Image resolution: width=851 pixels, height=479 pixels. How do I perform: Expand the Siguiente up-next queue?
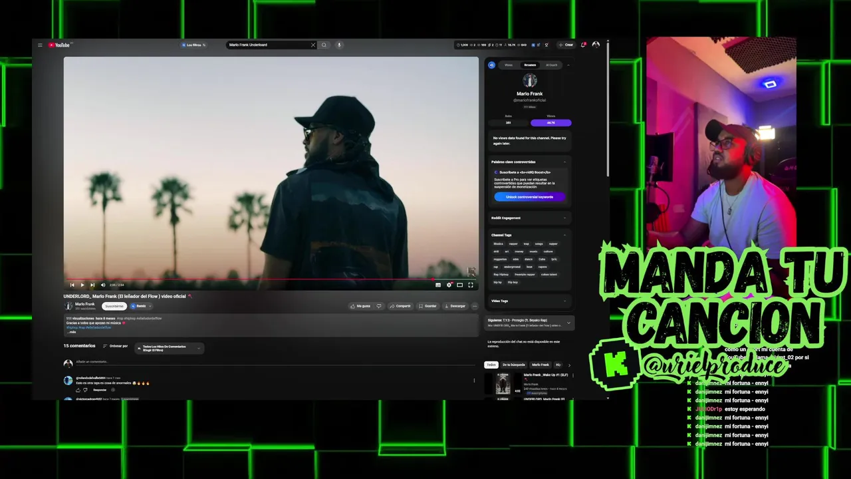pos(568,323)
